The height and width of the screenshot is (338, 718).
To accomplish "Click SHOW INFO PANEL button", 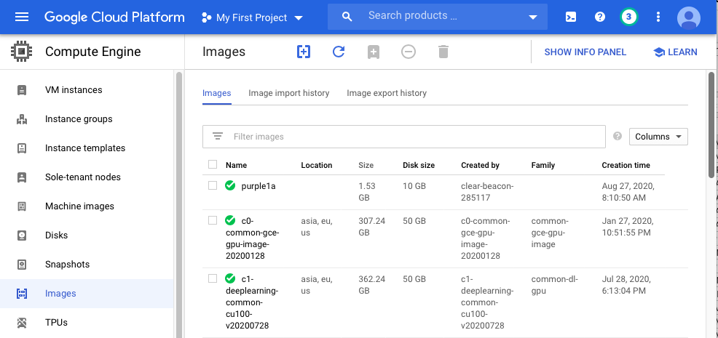I will (585, 52).
